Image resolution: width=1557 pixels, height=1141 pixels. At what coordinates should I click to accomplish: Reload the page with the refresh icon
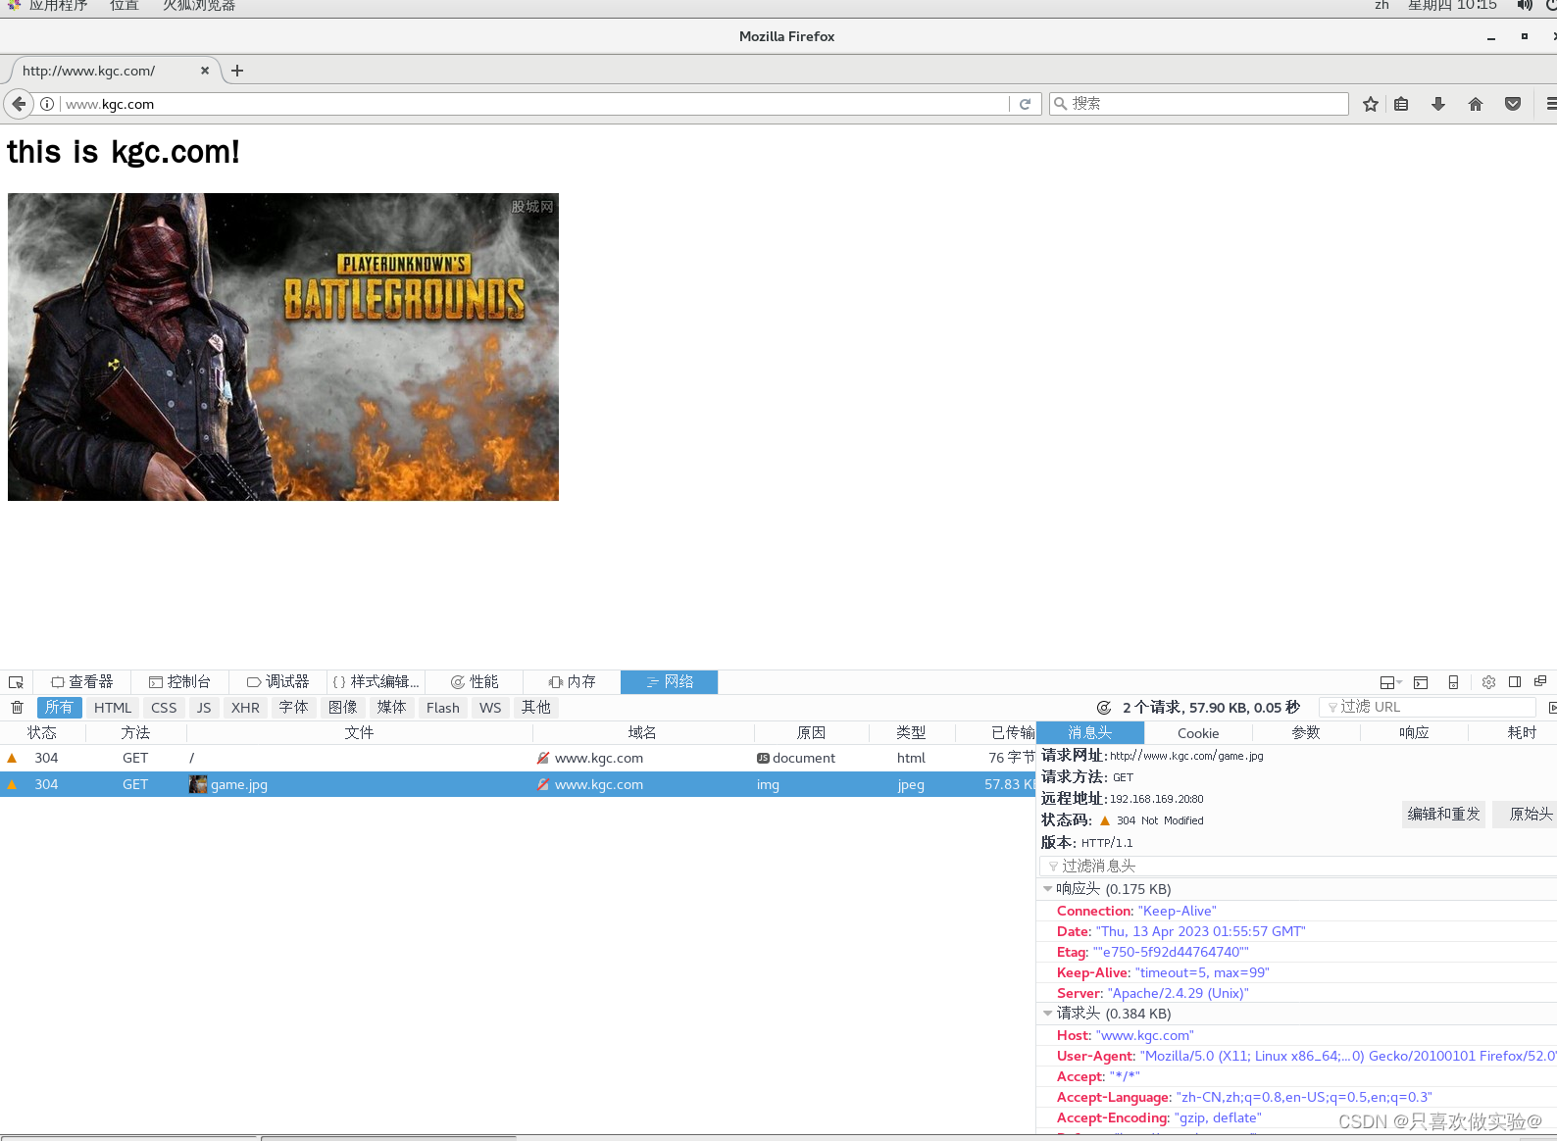coord(1026,104)
